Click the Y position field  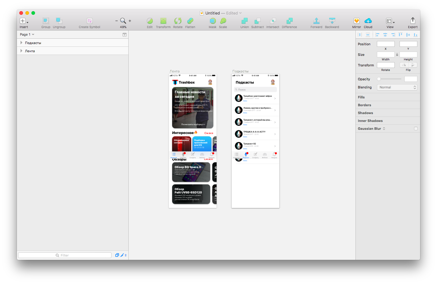408,44
